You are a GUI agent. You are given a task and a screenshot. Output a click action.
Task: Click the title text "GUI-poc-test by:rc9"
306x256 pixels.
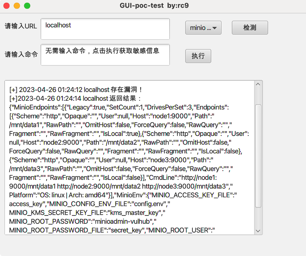tap(154, 5)
